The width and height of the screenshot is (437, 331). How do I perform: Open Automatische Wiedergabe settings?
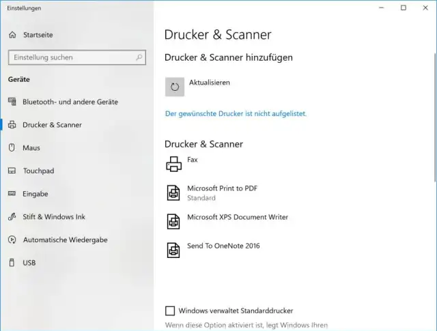pos(65,240)
